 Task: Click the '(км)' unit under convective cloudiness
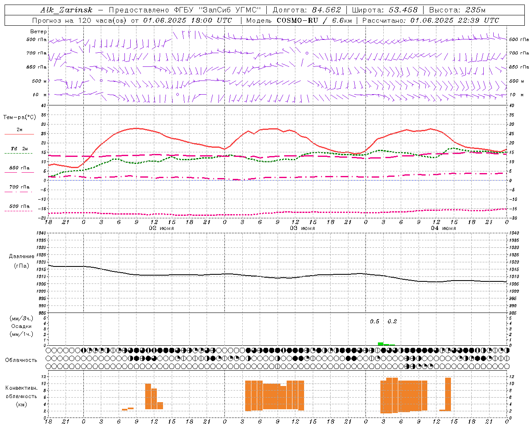tap(22, 404)
